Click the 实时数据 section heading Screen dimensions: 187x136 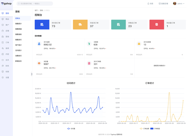pyautogui.click(x=38, y=36)
